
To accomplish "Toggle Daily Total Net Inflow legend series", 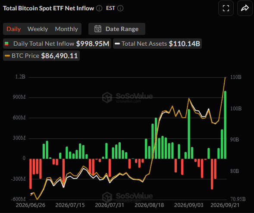I will pos(57,44).
